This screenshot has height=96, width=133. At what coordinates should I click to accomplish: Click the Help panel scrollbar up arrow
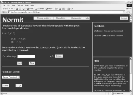(131, 59)
